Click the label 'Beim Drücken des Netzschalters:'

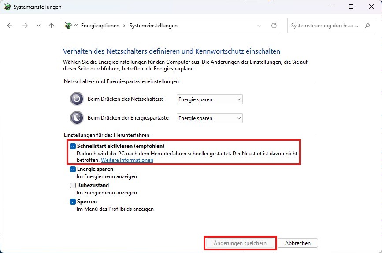tap(125, 99)
